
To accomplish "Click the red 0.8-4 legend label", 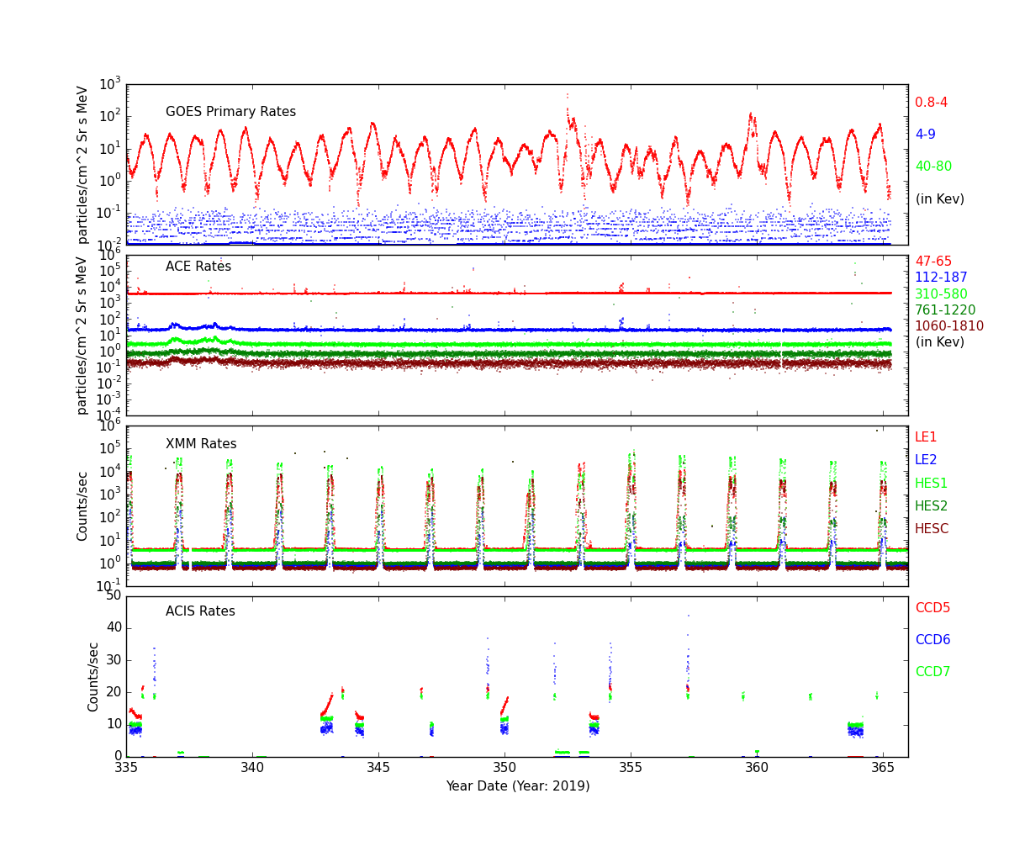I will tap(931, 103).
